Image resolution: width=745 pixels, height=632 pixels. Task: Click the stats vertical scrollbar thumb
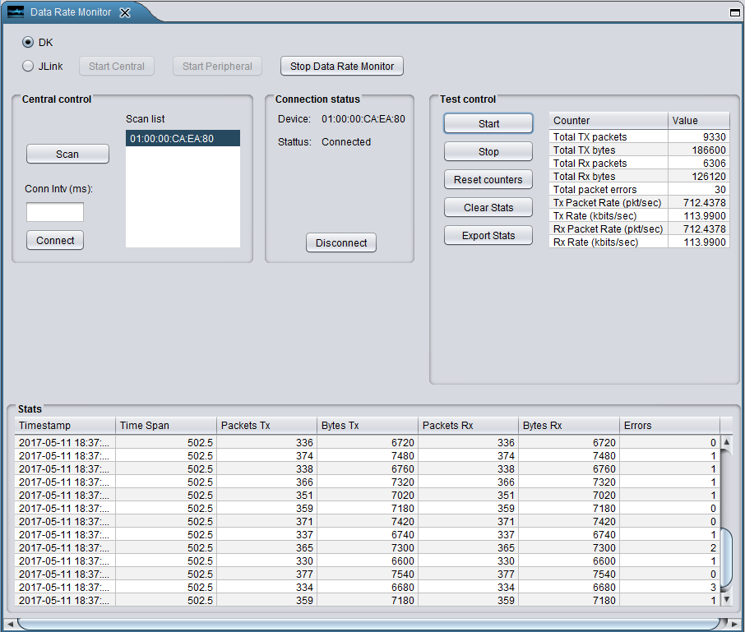[726, 558]
